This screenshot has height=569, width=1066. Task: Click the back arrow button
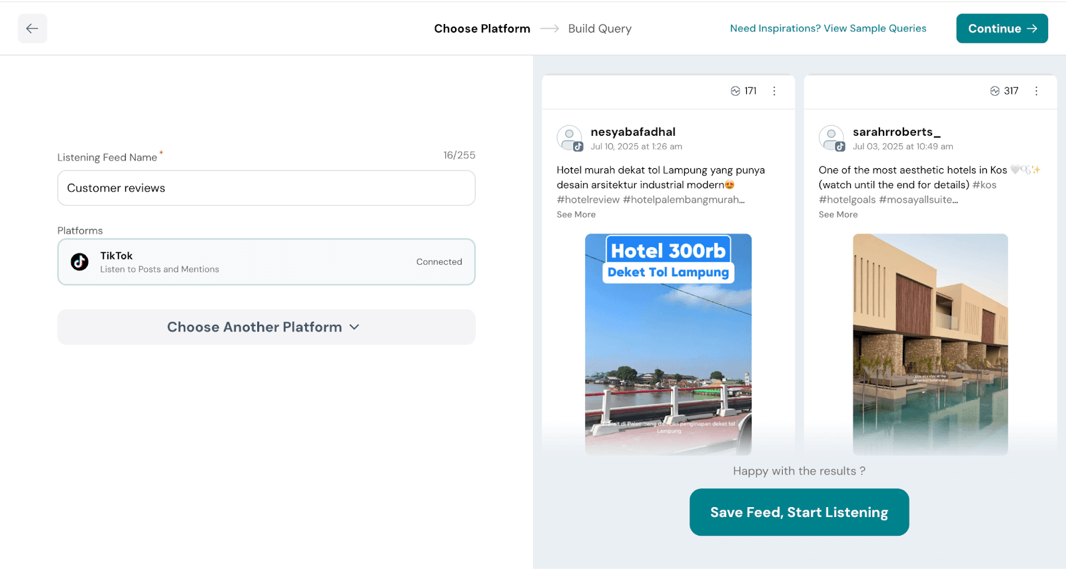point(32,29)
